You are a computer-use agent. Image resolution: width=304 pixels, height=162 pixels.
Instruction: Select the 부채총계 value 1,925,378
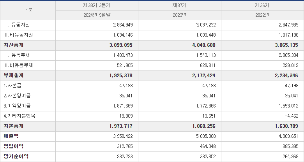[x=121, y=76]
